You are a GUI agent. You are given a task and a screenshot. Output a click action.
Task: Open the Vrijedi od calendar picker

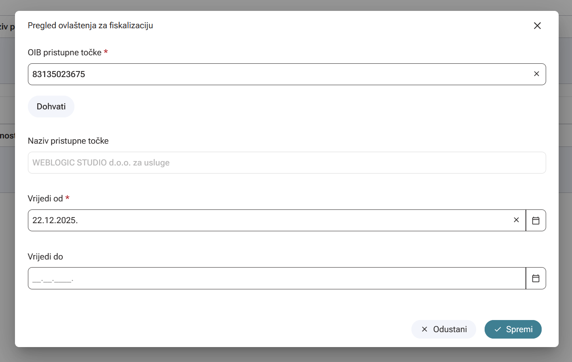point(536,220)
